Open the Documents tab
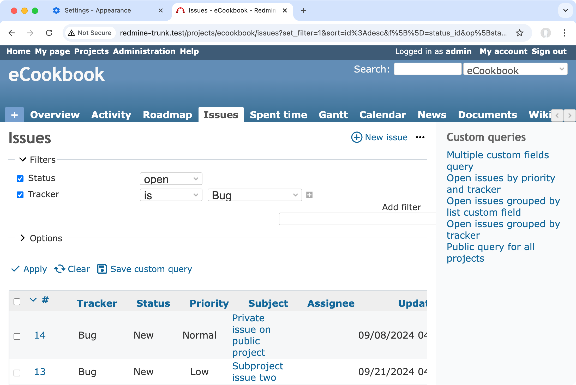The height and width of the screenshot is (385, 576). pos(487,115)
